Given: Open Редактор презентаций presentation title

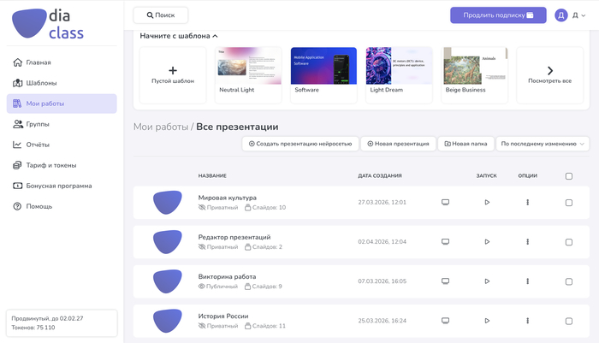Looking at the screenshot, I should (x=234, y=237).
